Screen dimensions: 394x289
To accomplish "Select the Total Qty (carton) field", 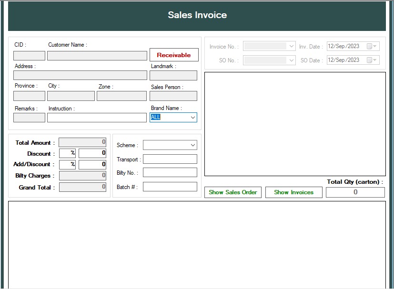I will [x=355, y=192].
